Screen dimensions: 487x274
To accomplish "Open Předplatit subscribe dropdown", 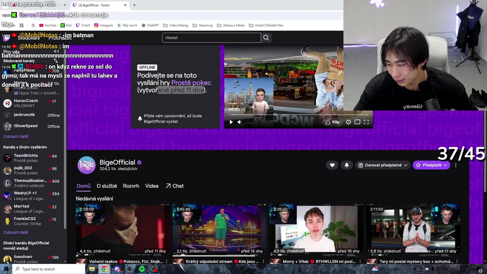I will [431, 165].
